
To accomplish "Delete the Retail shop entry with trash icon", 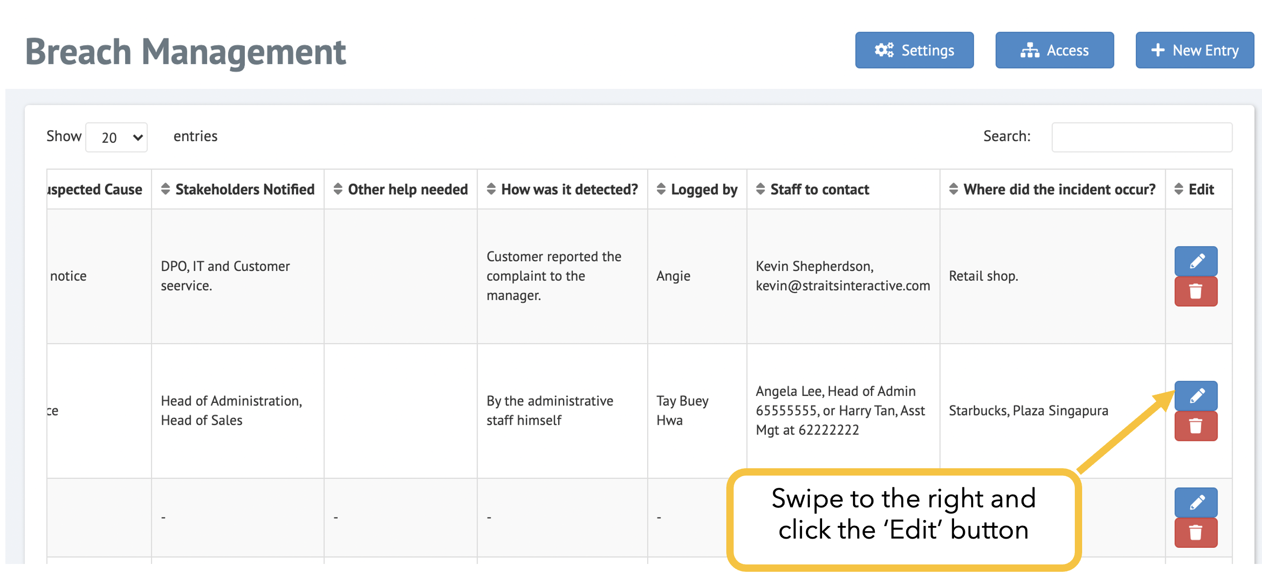I will (1196, 292).
